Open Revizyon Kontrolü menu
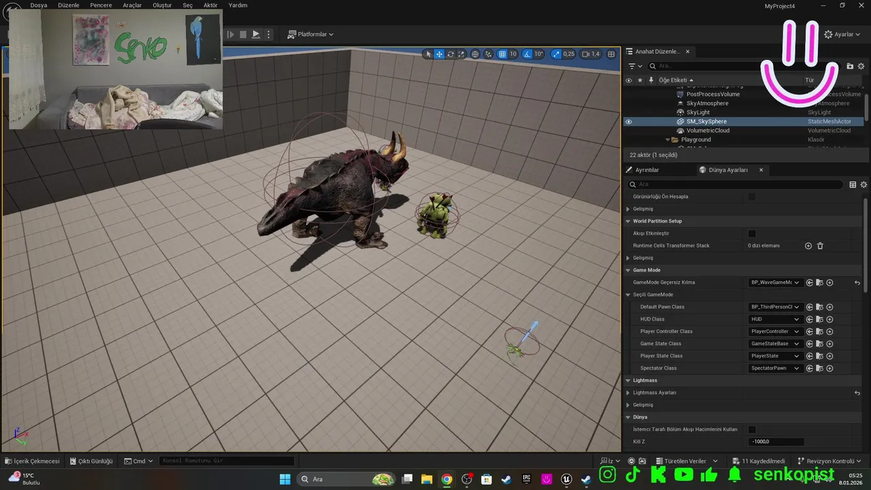Viewport: 871px width, 490px height. pyautogui.click(x=829, y=461)
